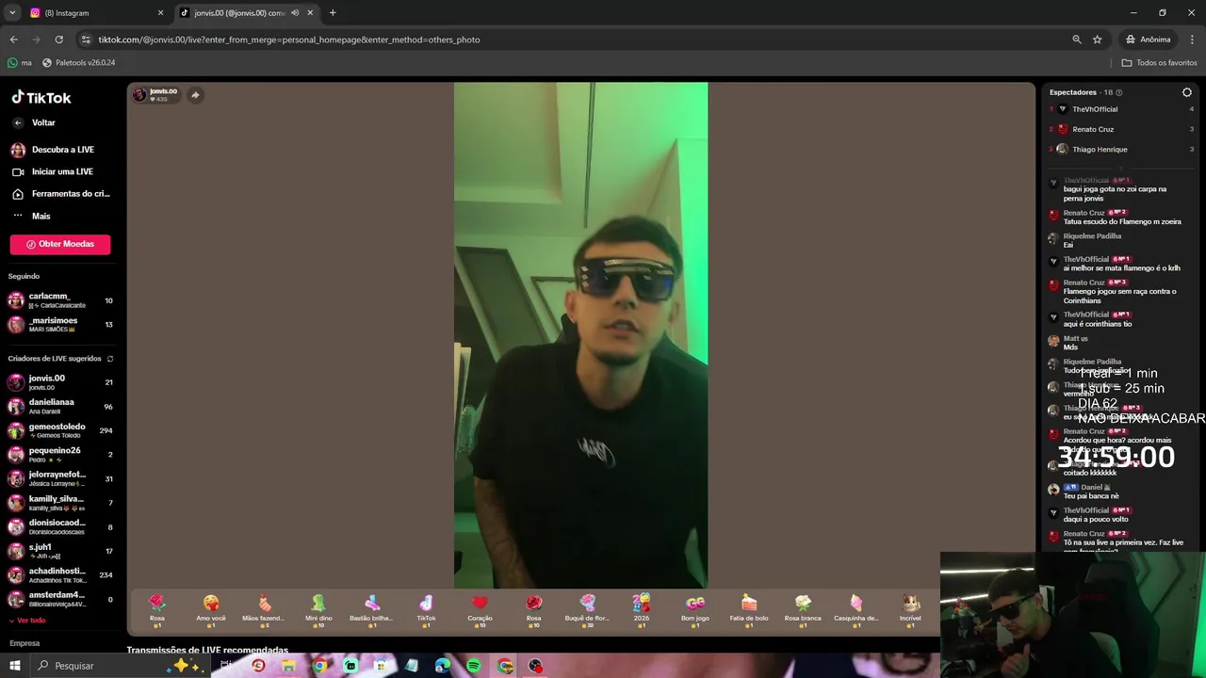Screen dimensions: 1206x678
Task: Open the viewers panel settings icon
Action: coord(1187,92)
